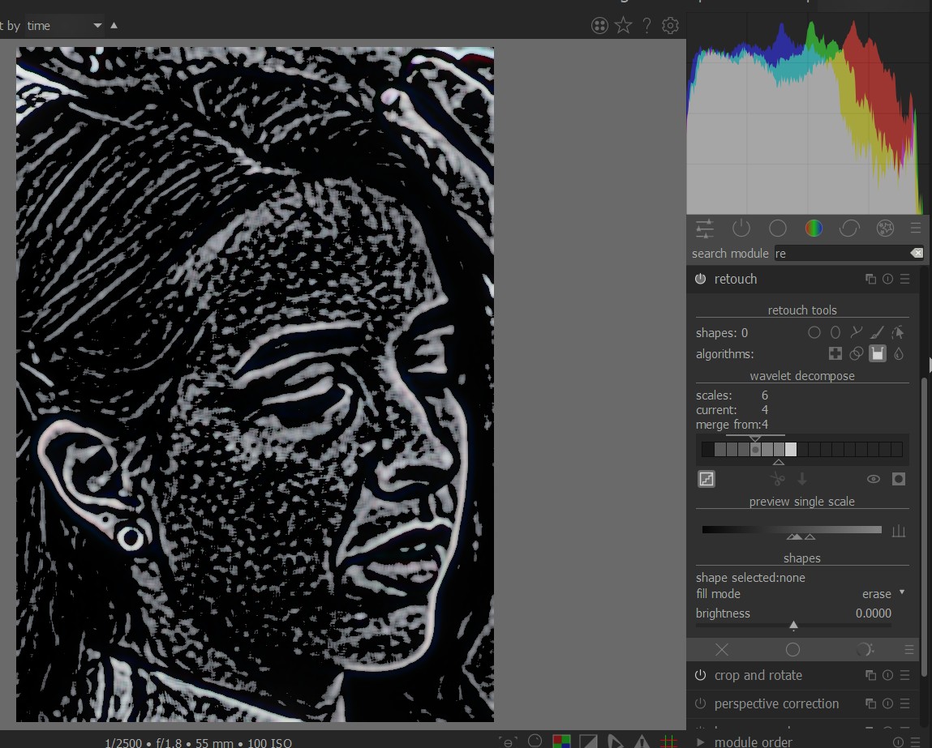932x748 pixels.
Task: Toggle gamut check warning triangle
Action: coord(642,742)
